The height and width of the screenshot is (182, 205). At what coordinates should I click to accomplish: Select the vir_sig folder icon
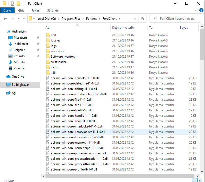point(48,67)
